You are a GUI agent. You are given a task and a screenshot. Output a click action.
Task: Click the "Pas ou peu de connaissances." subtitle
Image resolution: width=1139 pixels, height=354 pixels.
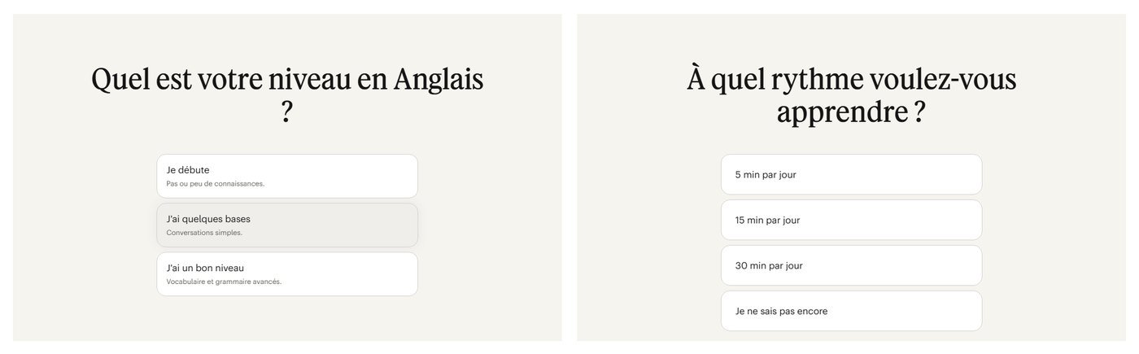coord(215,184)
